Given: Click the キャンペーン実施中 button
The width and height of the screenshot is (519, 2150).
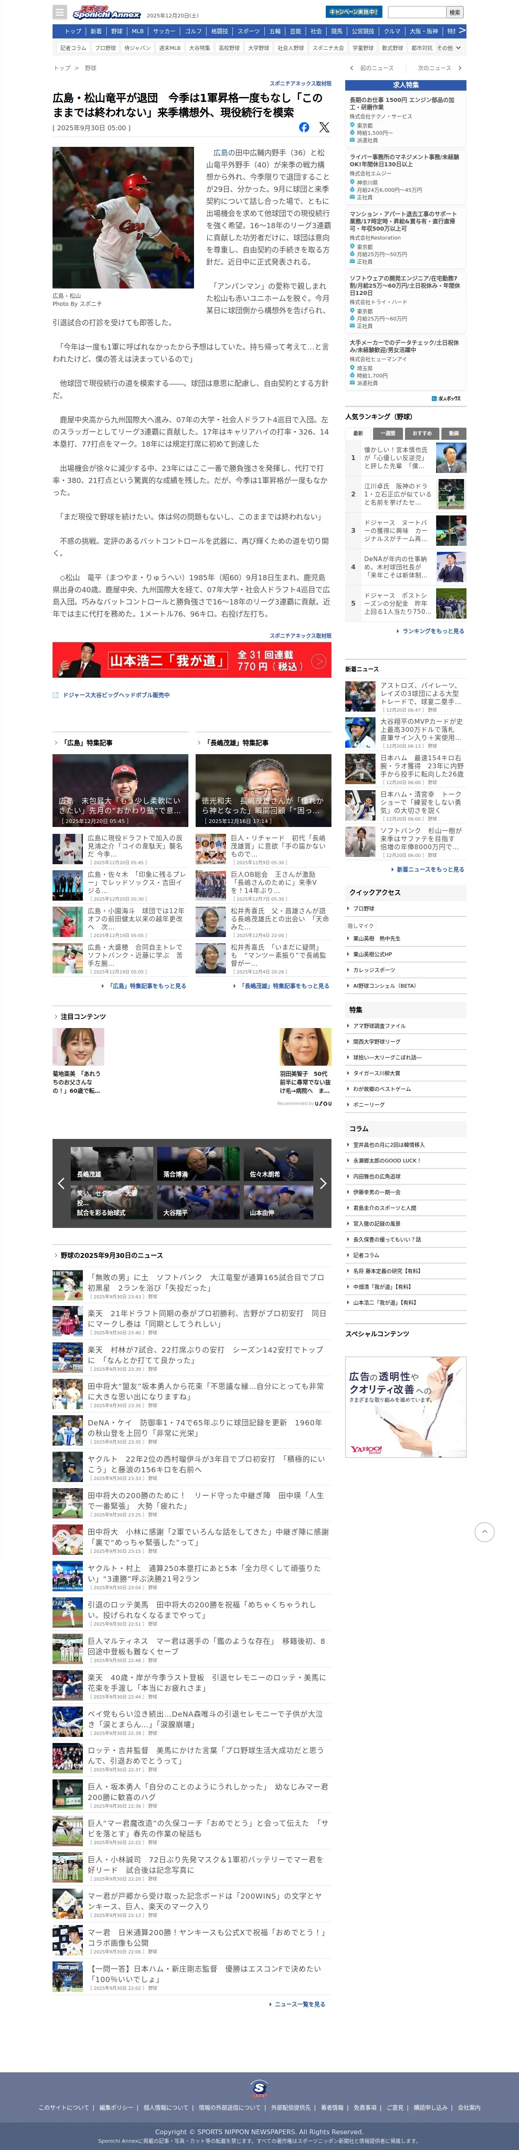Looking at the screenshot, I should [x=354, y=12].
